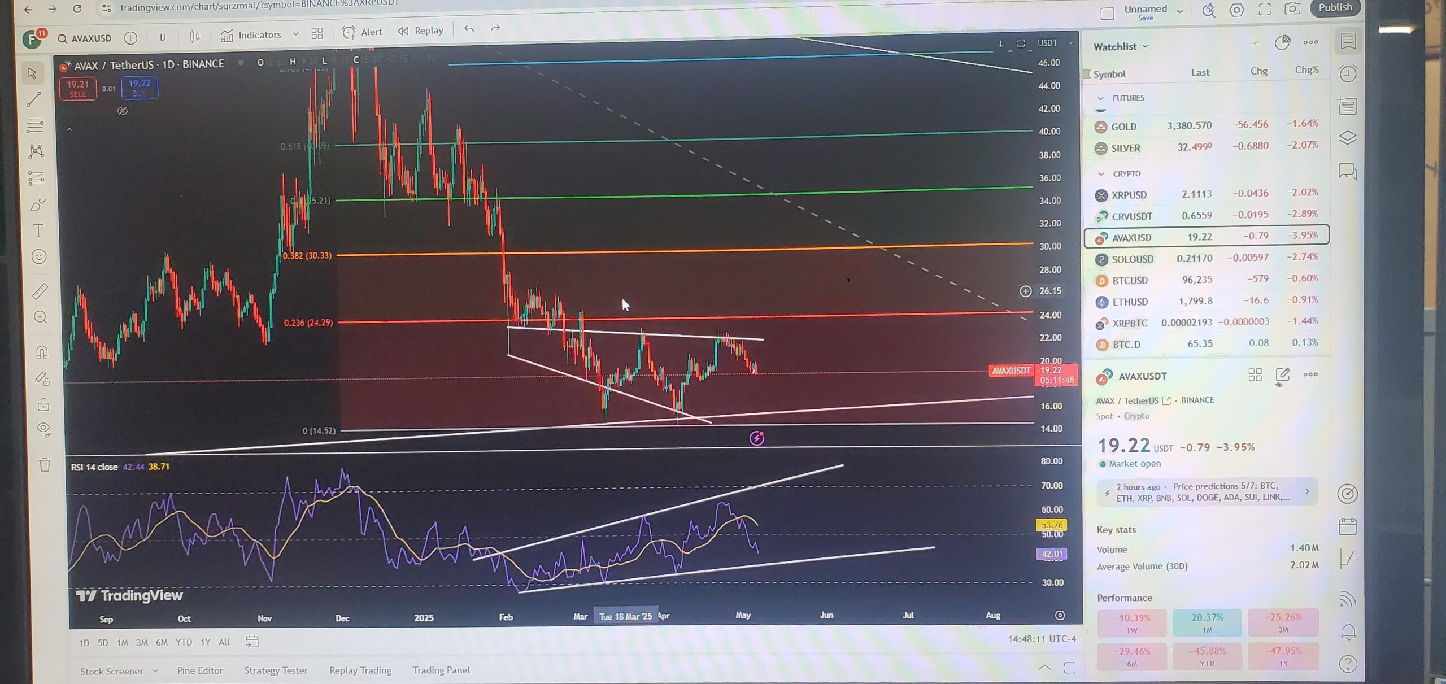Create an Alert
Image resolution: width=1446 pixels, height=684 pixels.
[363, 32]
